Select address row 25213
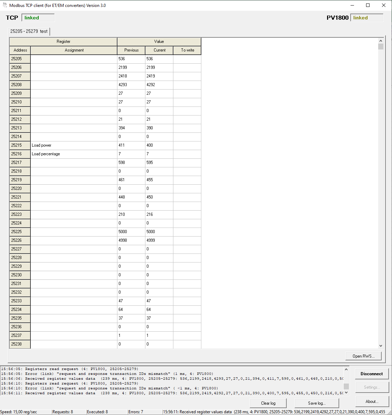Screen dimensions: 392x415 [20, 128]
